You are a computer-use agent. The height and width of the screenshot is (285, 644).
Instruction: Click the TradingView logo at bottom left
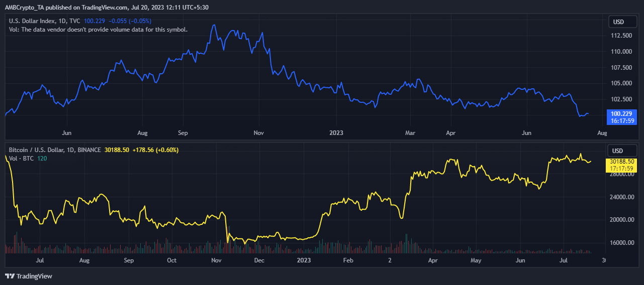click(x=29, y=276)
